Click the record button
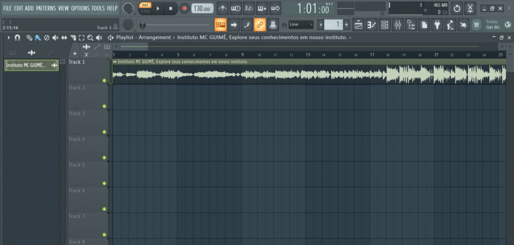The width and height of the screenshot is (514, 245). pyautogui.click(x=184, y=9)
